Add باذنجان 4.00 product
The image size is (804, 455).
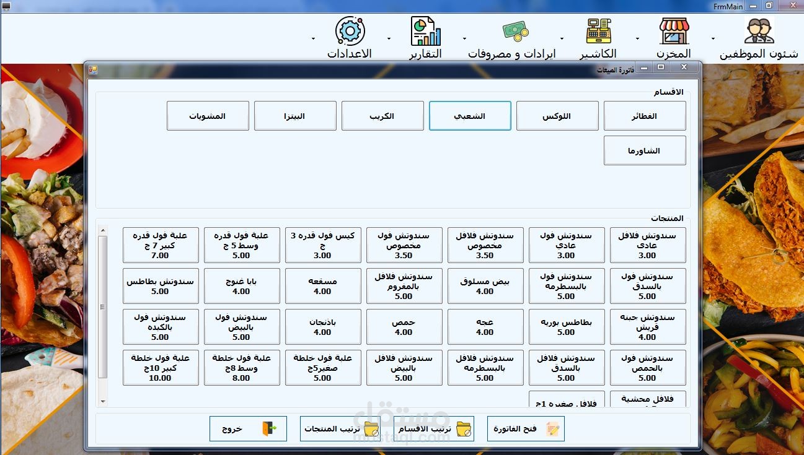[x=323, y=327]
